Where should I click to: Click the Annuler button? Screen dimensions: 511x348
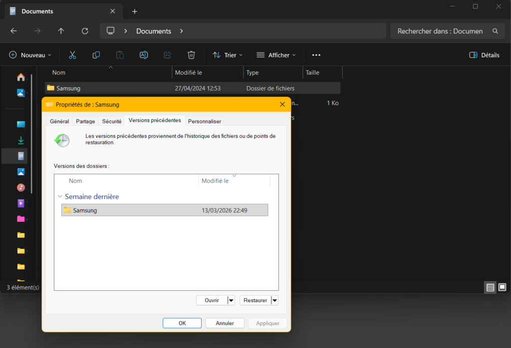(x=225, y=323)
